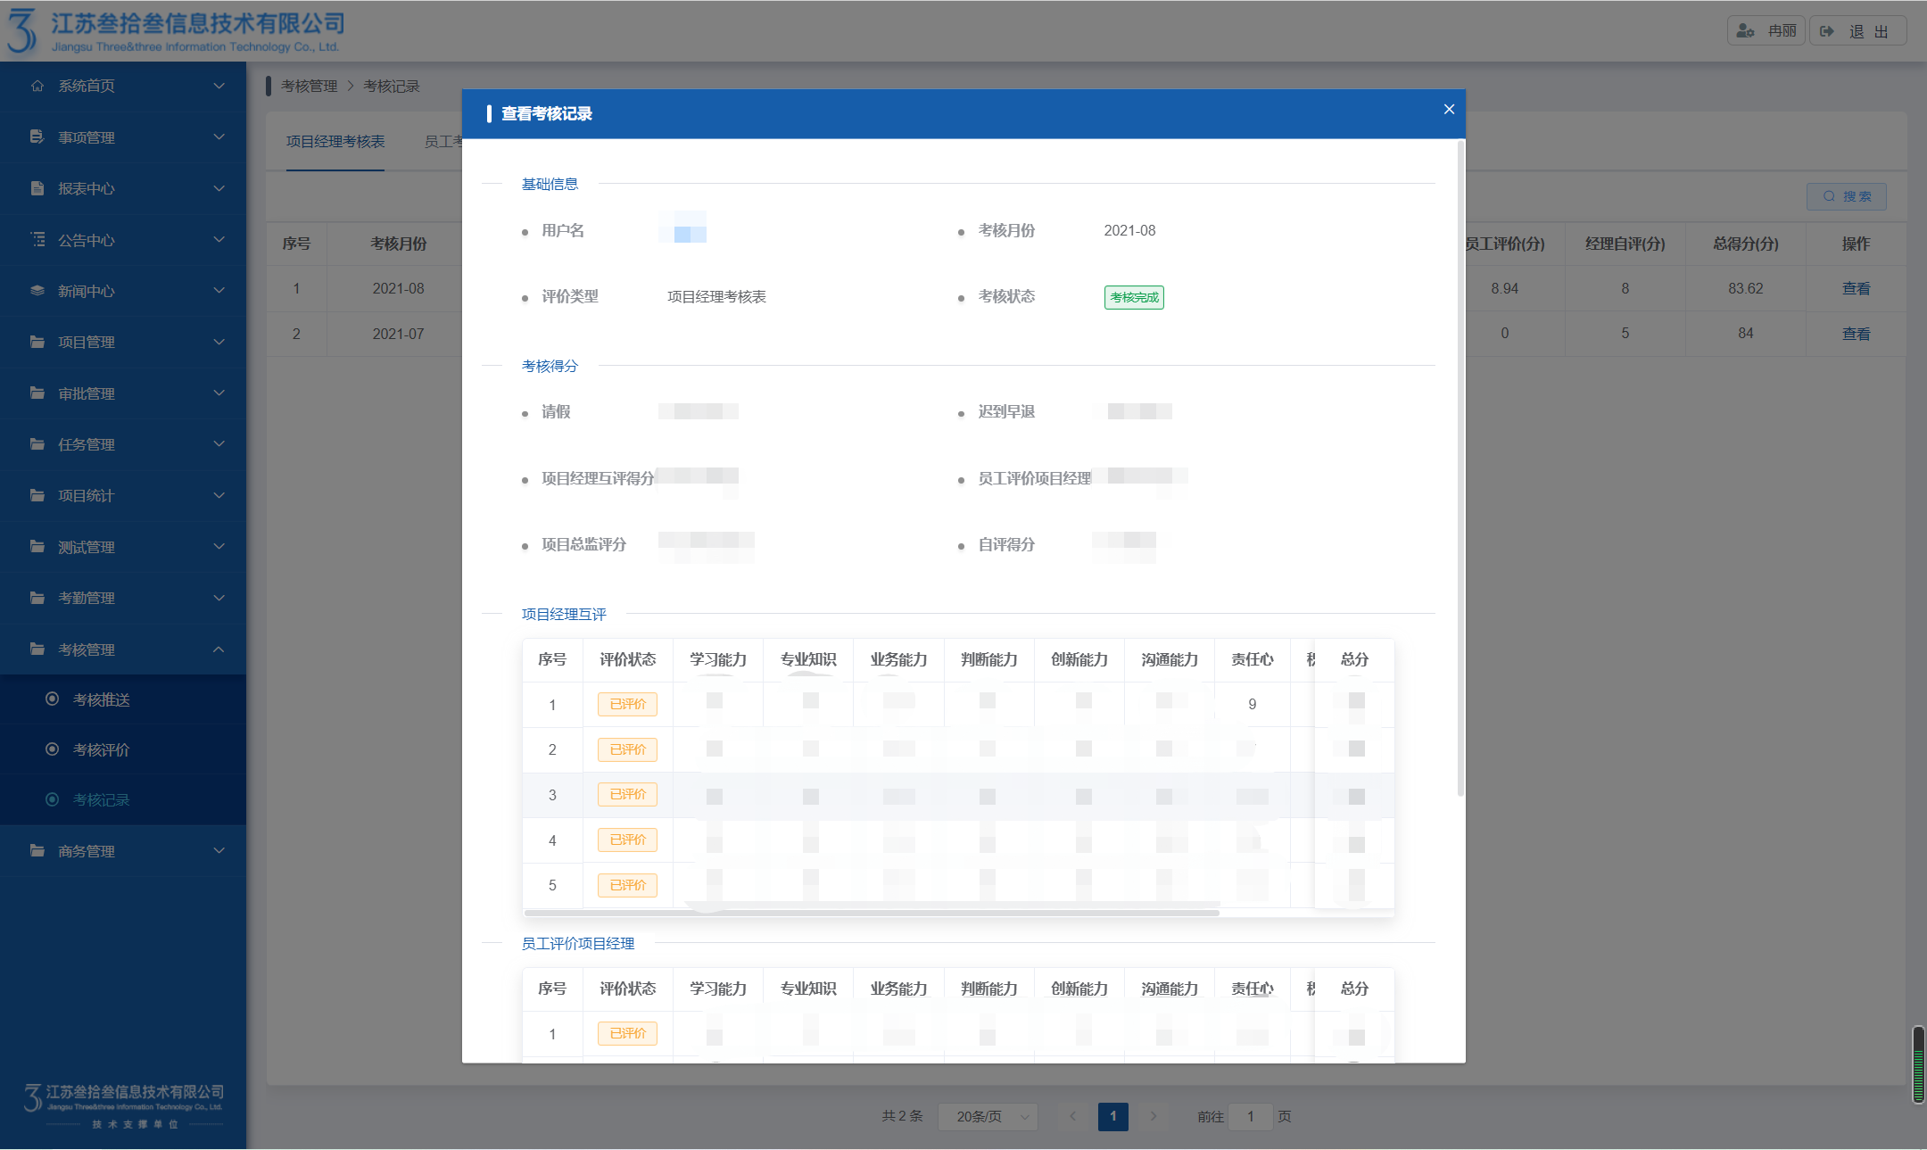Open the 20条/页 page size dropdown
Screen dimensions: 1927x1150
[988, 1116]
